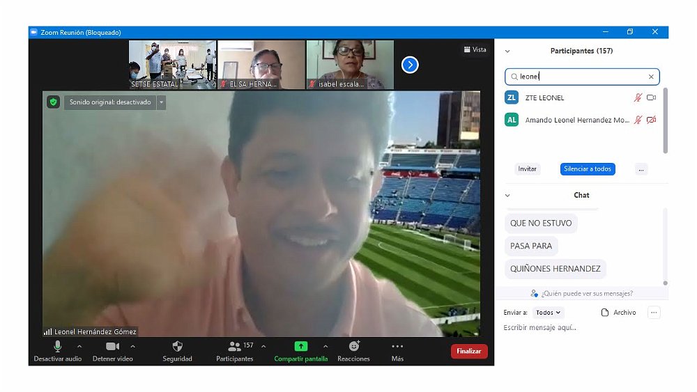Open the Más three-dots menu

click(x=397, y=347)
